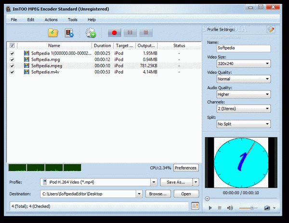Screen dimensions: 289x223
Task: Uncheck the Softpedia.mpg checkbox
Action: (x=12, y=60)
